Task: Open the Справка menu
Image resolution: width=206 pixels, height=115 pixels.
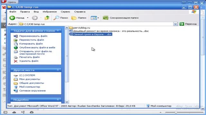Action: (80, 12)
